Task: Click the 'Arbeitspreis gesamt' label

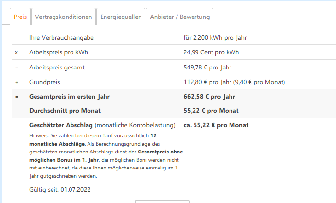Action: (57, 68)
